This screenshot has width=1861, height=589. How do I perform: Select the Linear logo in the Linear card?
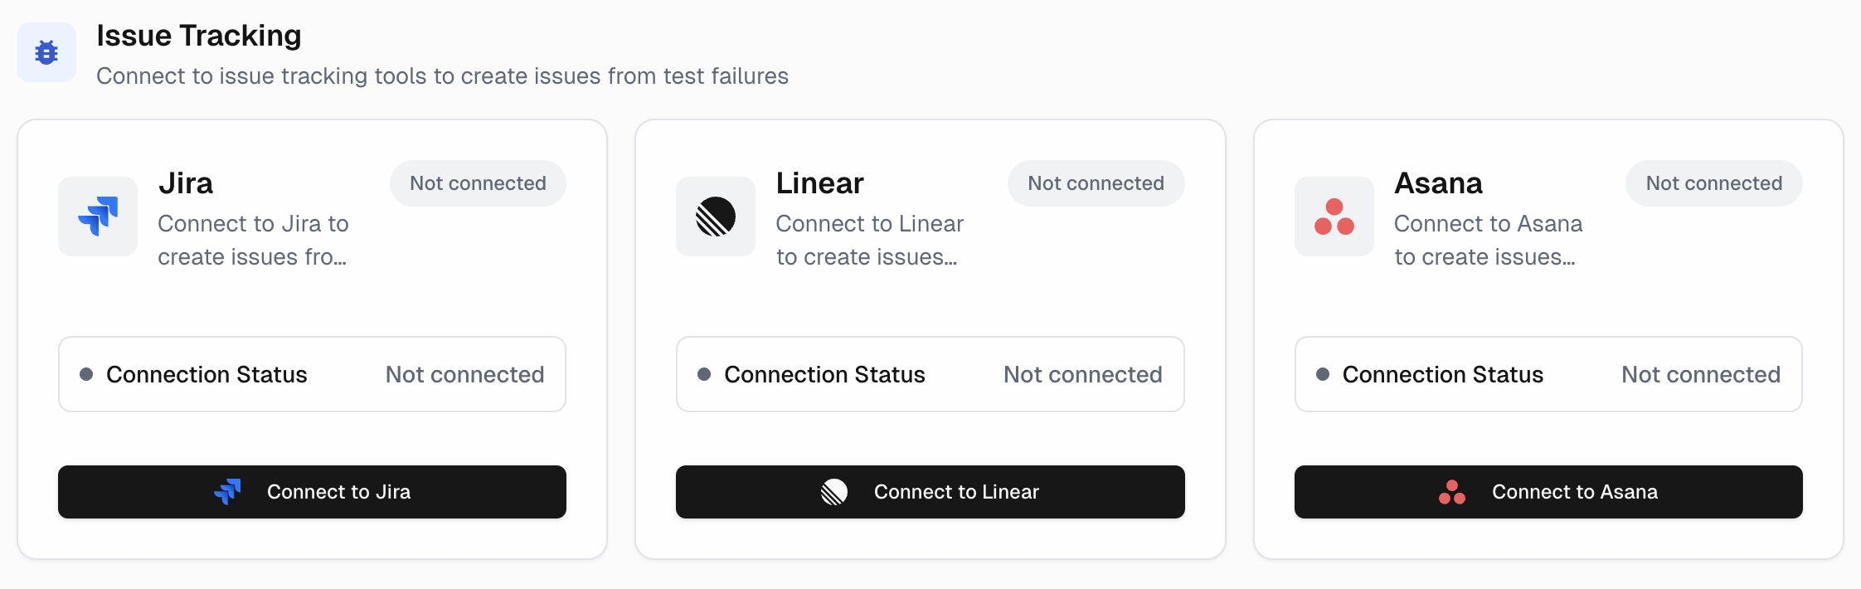point(715,217)
